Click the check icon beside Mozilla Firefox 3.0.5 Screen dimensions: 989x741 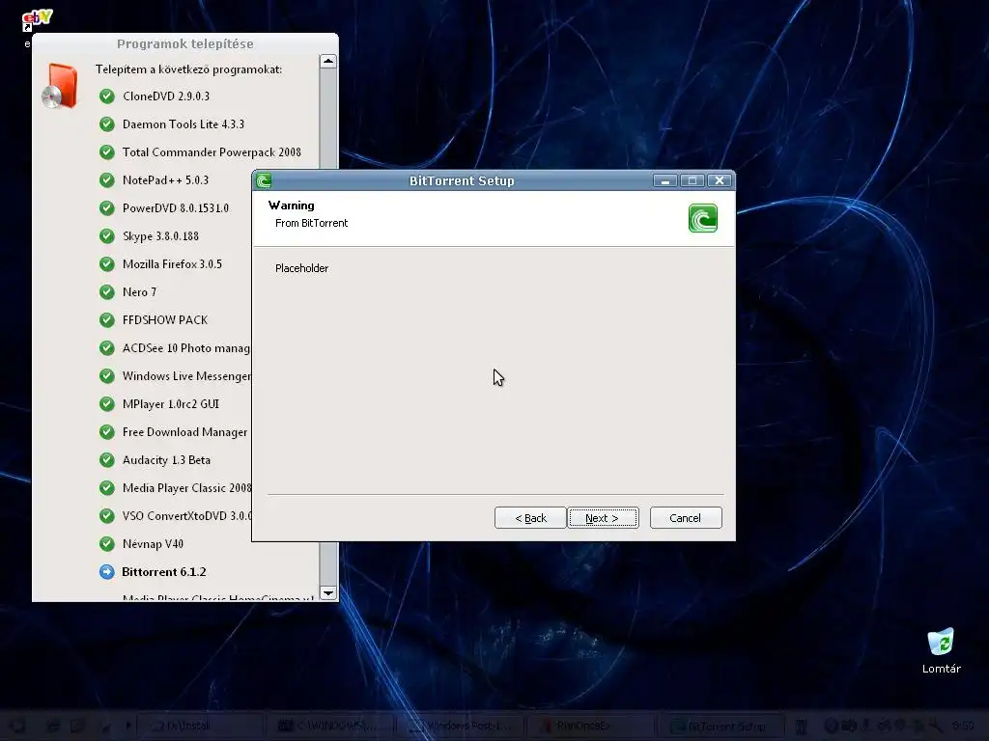pyautogui.click(x=107, y=264)
